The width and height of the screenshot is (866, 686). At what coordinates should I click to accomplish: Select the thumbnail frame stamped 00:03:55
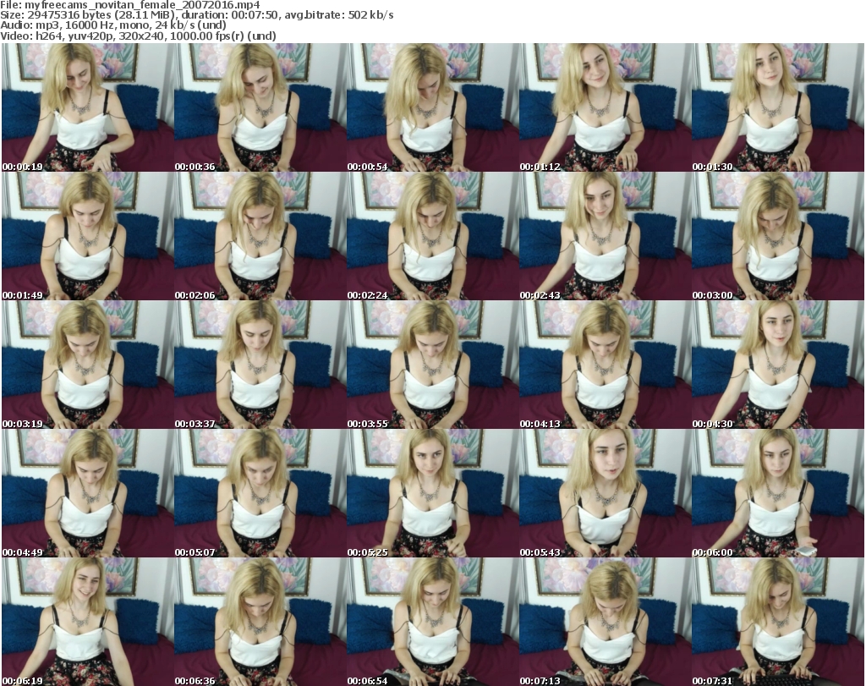433,365
